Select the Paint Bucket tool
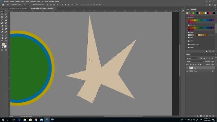217x122 pixels. click(6, 26)
